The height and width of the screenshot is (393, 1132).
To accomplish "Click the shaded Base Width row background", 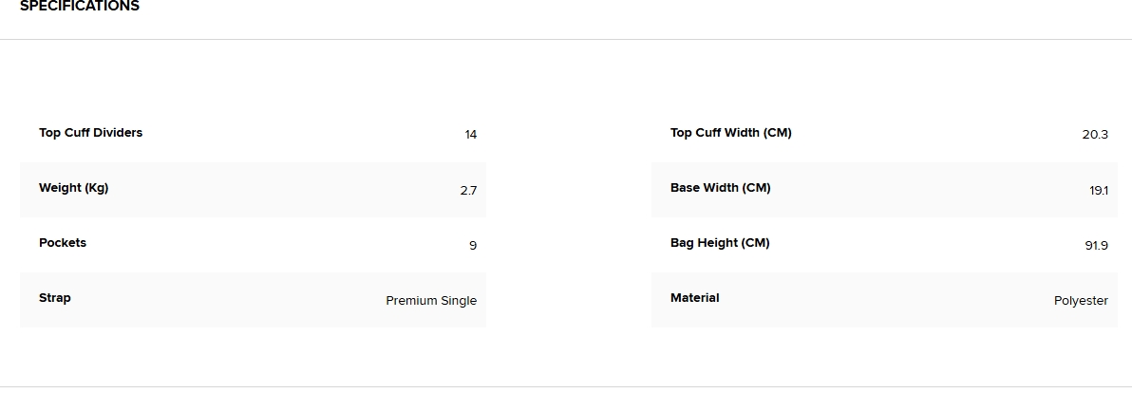I will pos(912,190).
